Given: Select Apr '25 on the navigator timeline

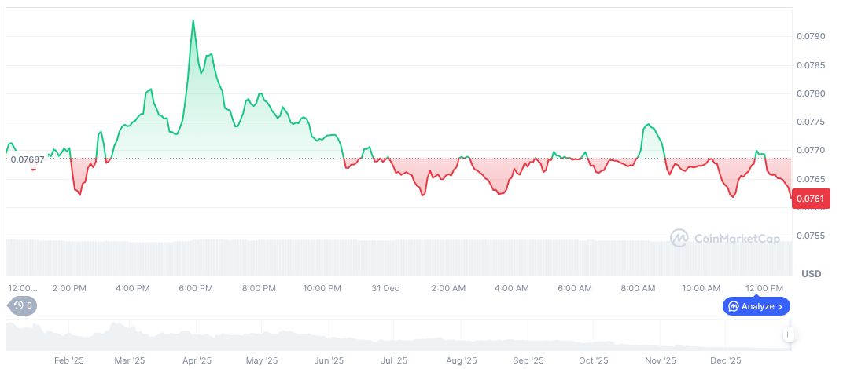Looking at the screenshot, I should point(197,360).
